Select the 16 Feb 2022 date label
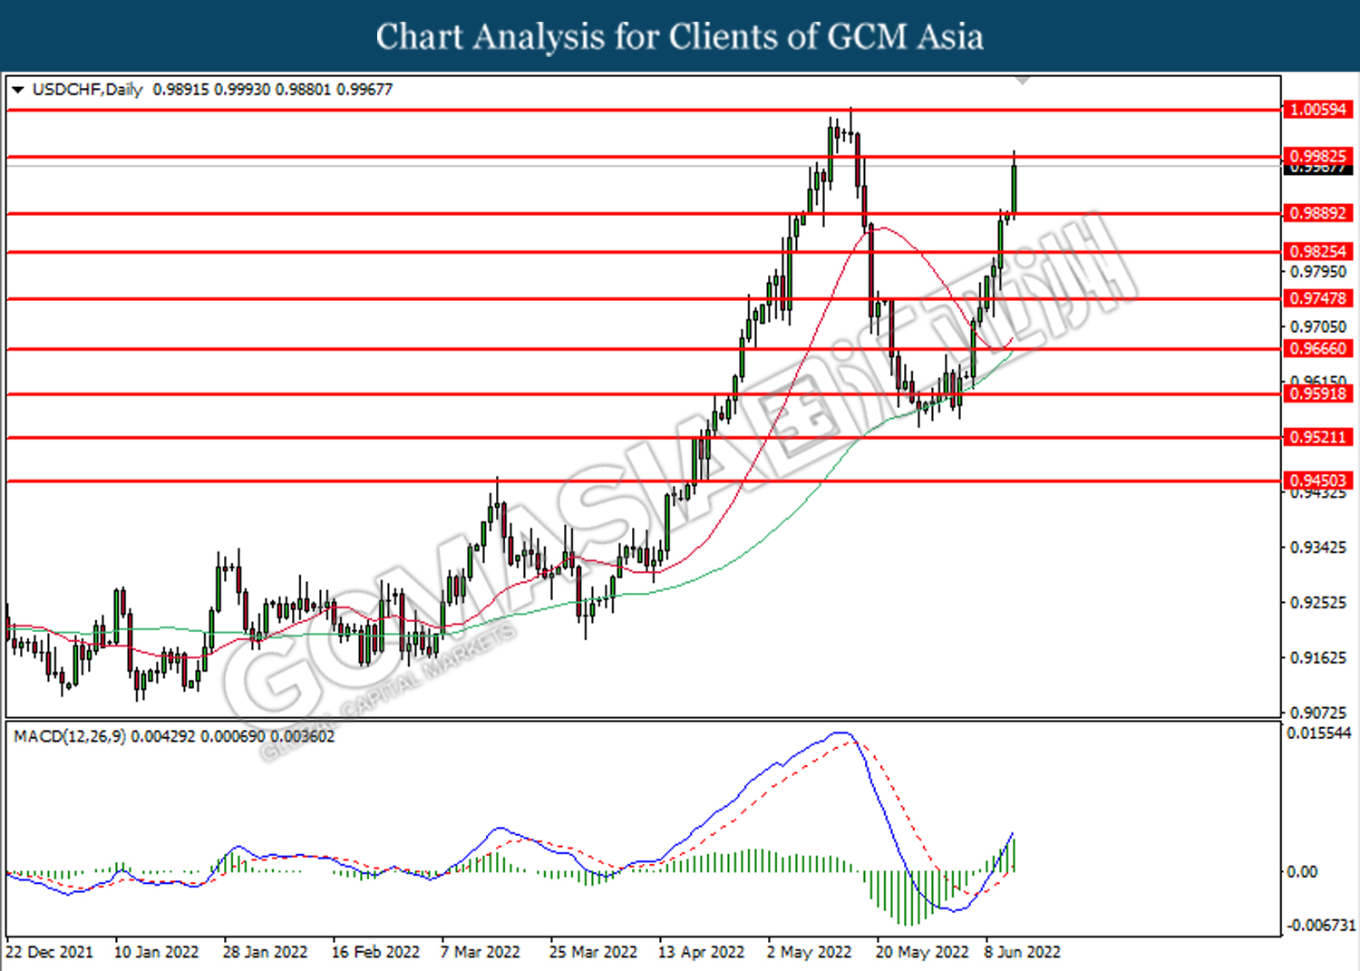The width and height of the screenshot is (1360, 971). pos(375,952)
